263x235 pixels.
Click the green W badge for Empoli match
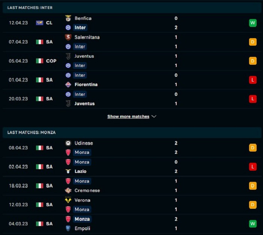(x=253, y=224)
